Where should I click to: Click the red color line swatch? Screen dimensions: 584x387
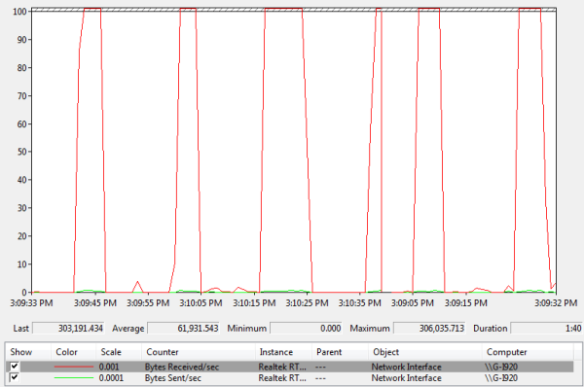pos(73,367)
